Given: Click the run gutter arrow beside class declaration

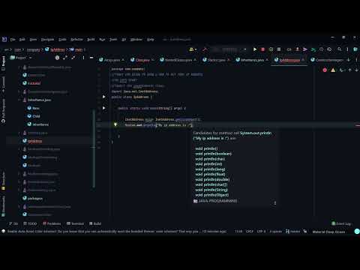Looking at the screenshot, I should pos(104,97).
